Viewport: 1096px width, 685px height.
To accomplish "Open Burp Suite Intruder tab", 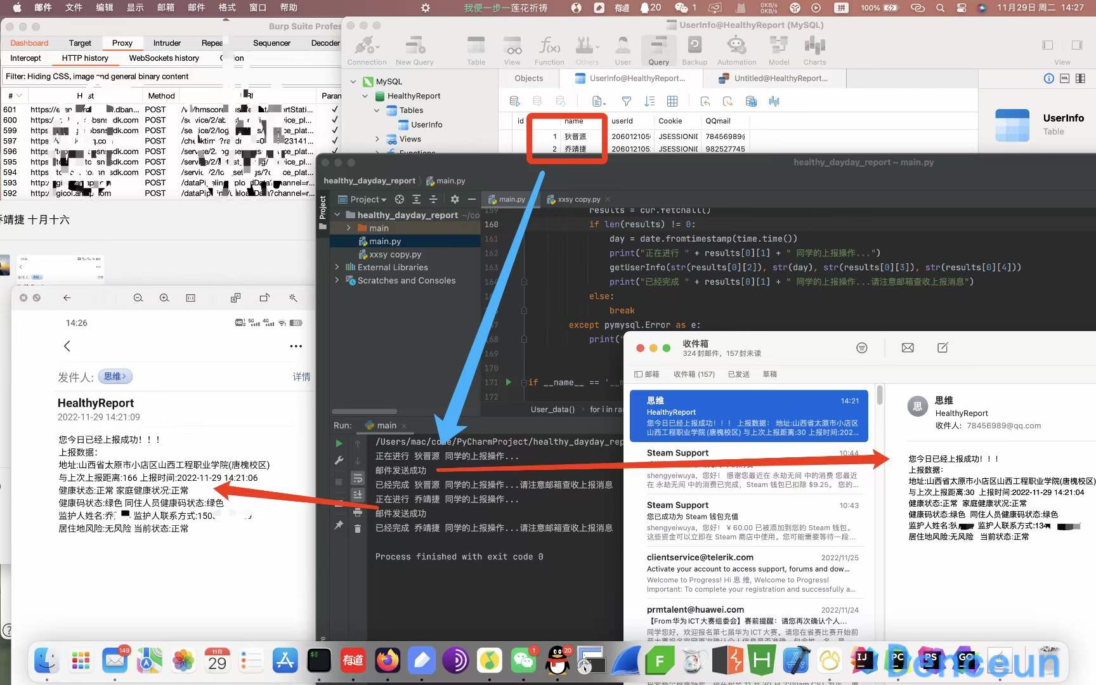I will (x=167, y=43).
